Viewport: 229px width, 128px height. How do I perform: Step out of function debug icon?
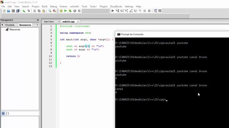tap(131, 11)
